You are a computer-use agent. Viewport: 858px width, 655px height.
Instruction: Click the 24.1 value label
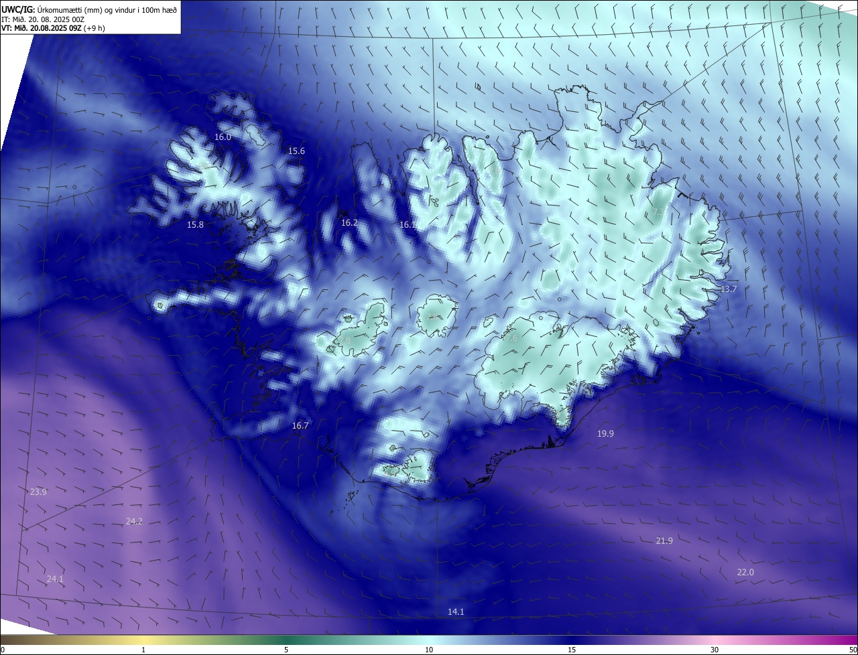[x=55, y=579]
